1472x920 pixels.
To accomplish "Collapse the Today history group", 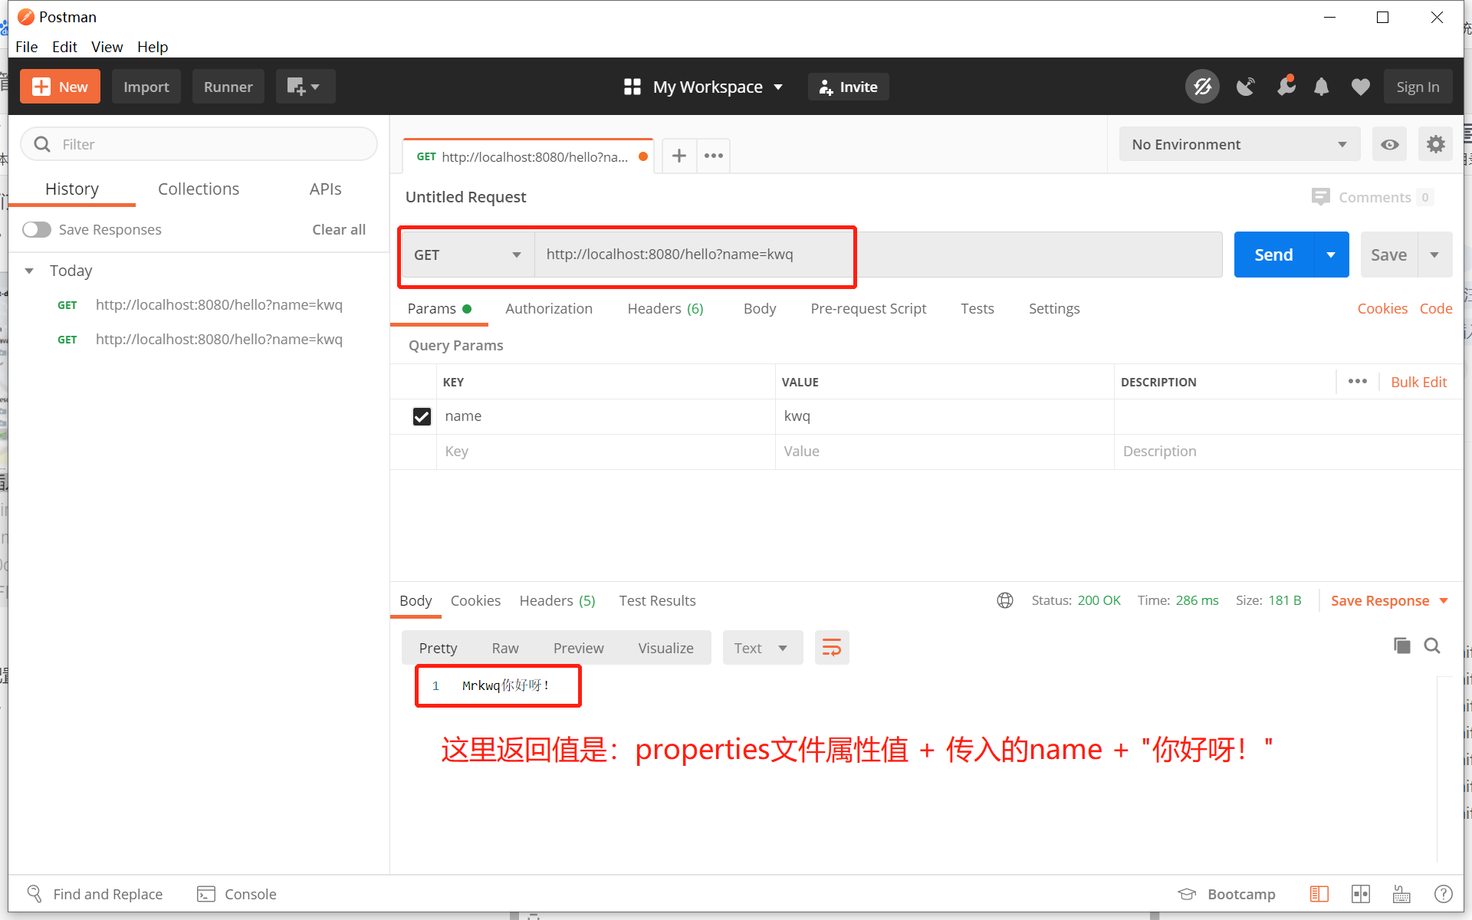I will [29, 271].
